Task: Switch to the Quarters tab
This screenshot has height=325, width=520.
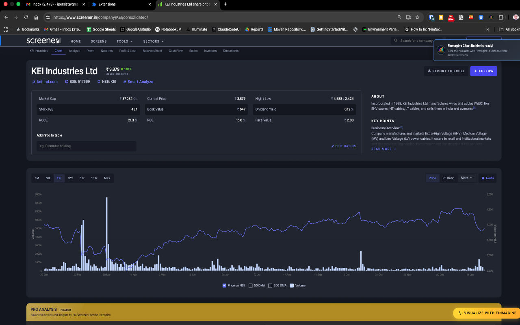Action: 106,51
